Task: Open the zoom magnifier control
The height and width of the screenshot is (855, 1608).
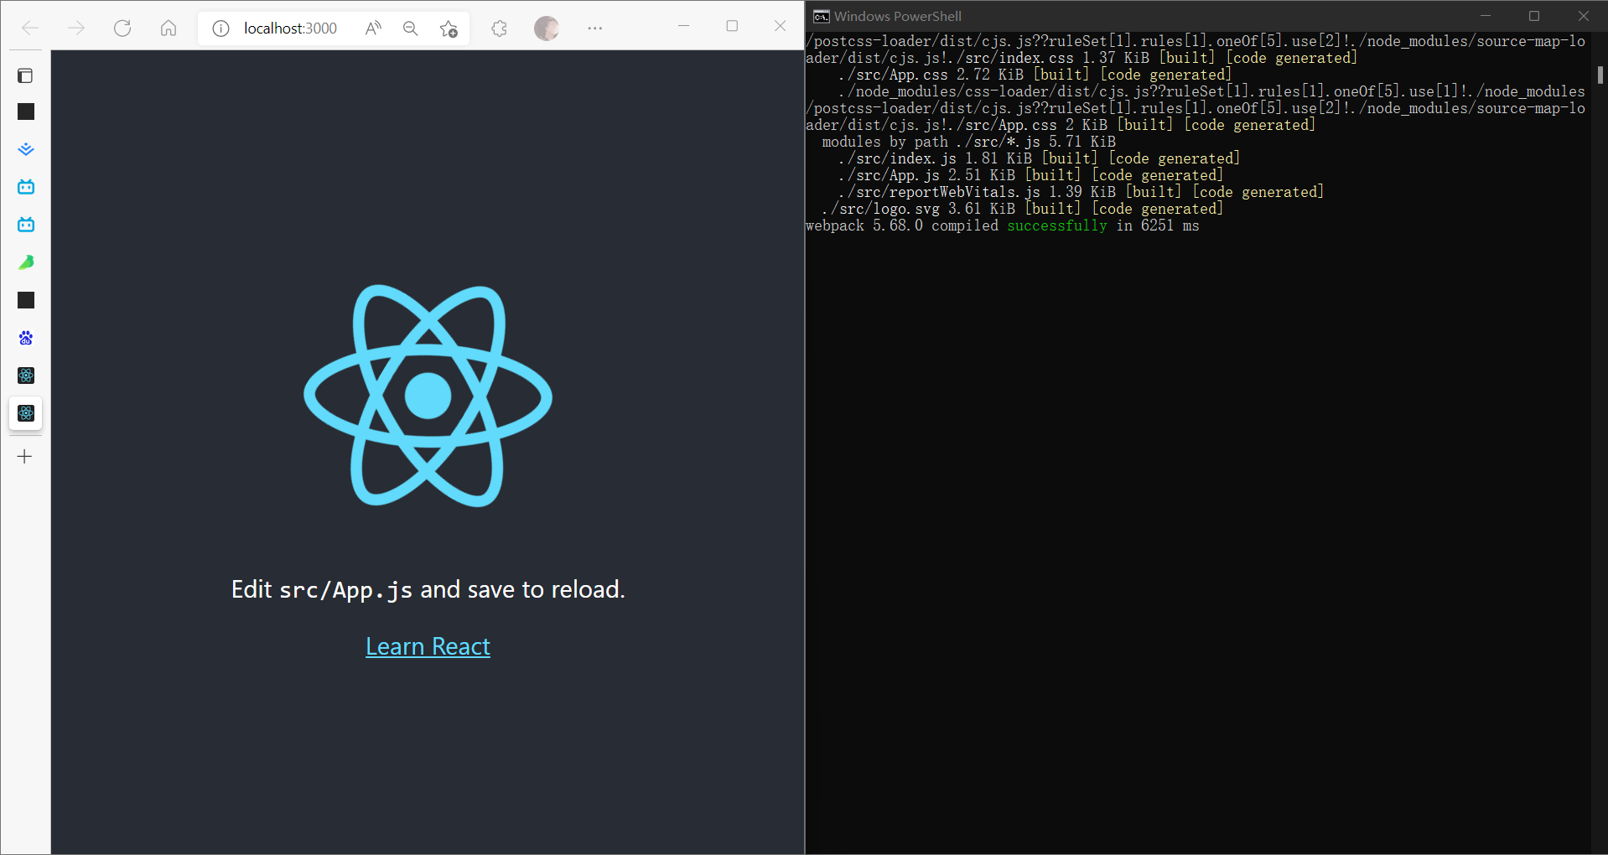Action: [x=410, y=28]
